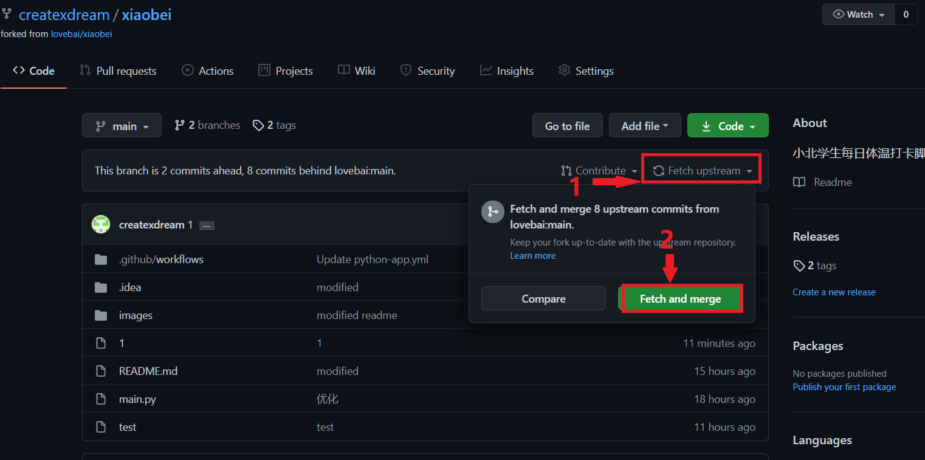Click the Watch button

click(858, 15)
